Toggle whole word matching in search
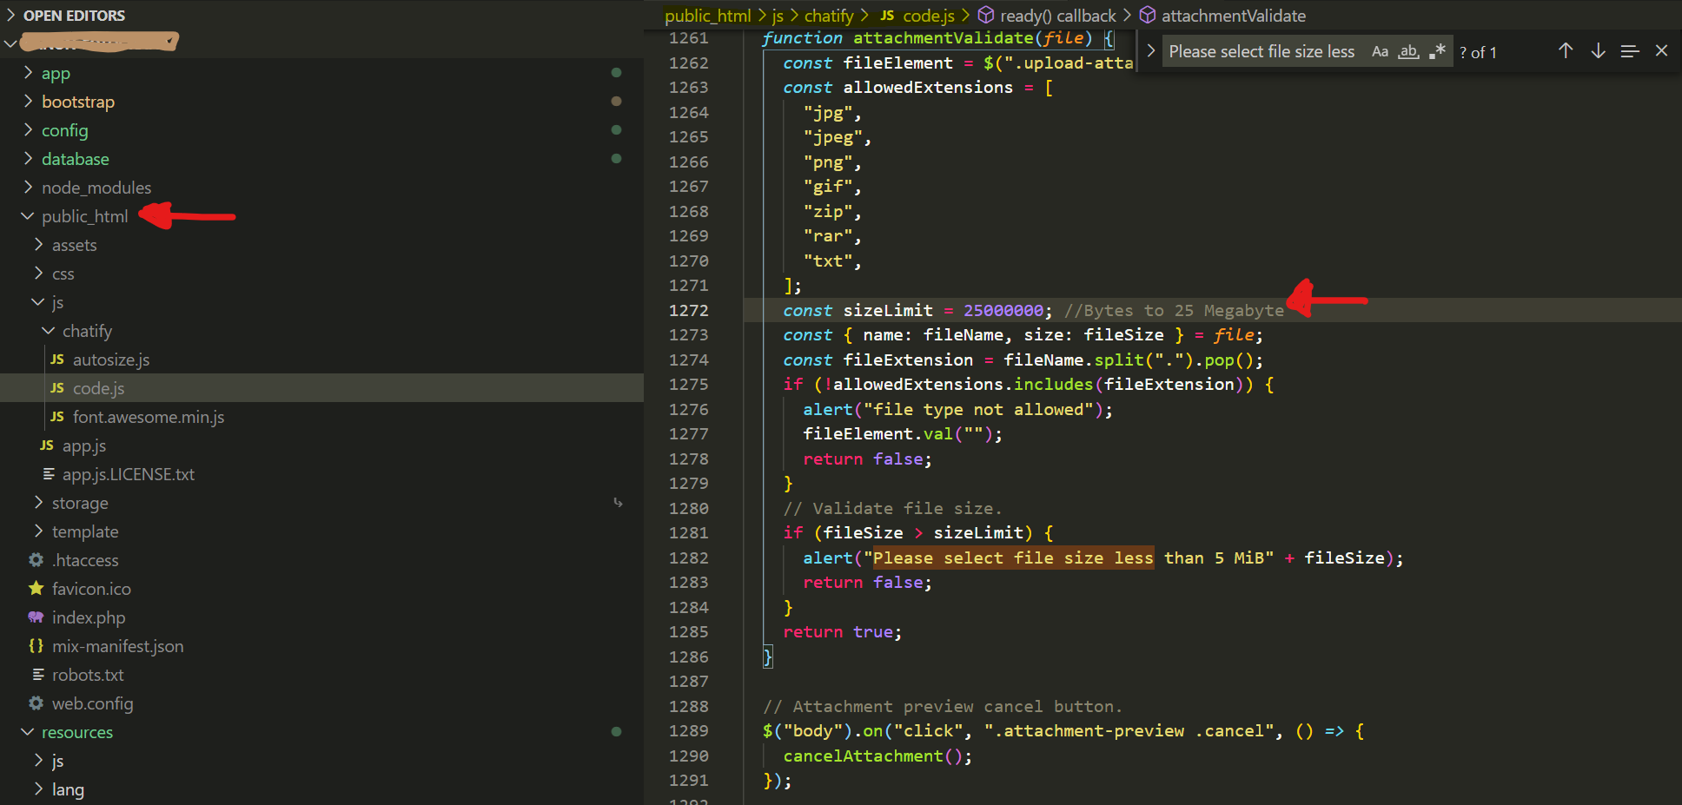This screenshot has width=1682, height=805. (1408, 50)
